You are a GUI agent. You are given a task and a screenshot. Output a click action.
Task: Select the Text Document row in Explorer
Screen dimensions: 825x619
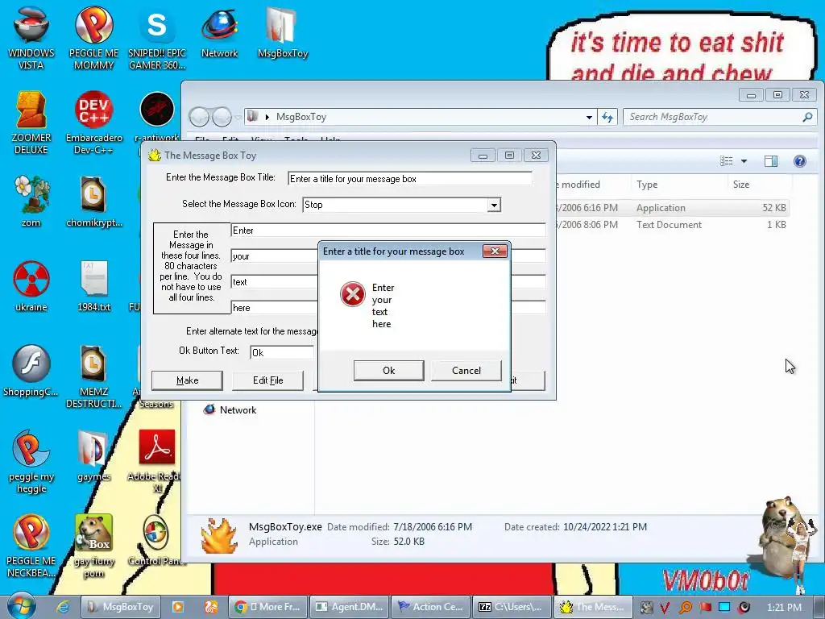pos(672,225)
